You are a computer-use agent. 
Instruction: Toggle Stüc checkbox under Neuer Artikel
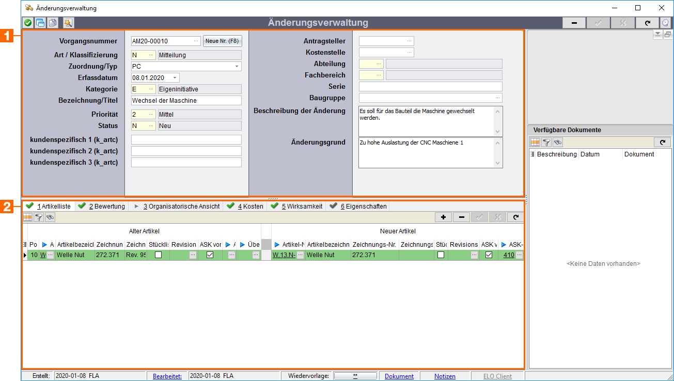[x=441, y=255]
